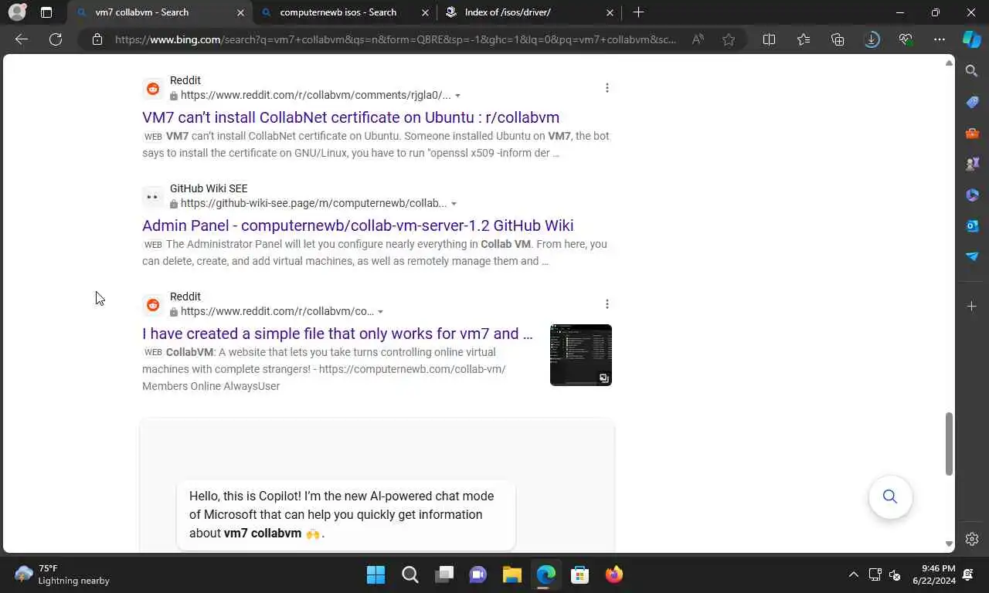Open split screen view icon
Viewport: 989px width, 593px height.
click(769, 39)
